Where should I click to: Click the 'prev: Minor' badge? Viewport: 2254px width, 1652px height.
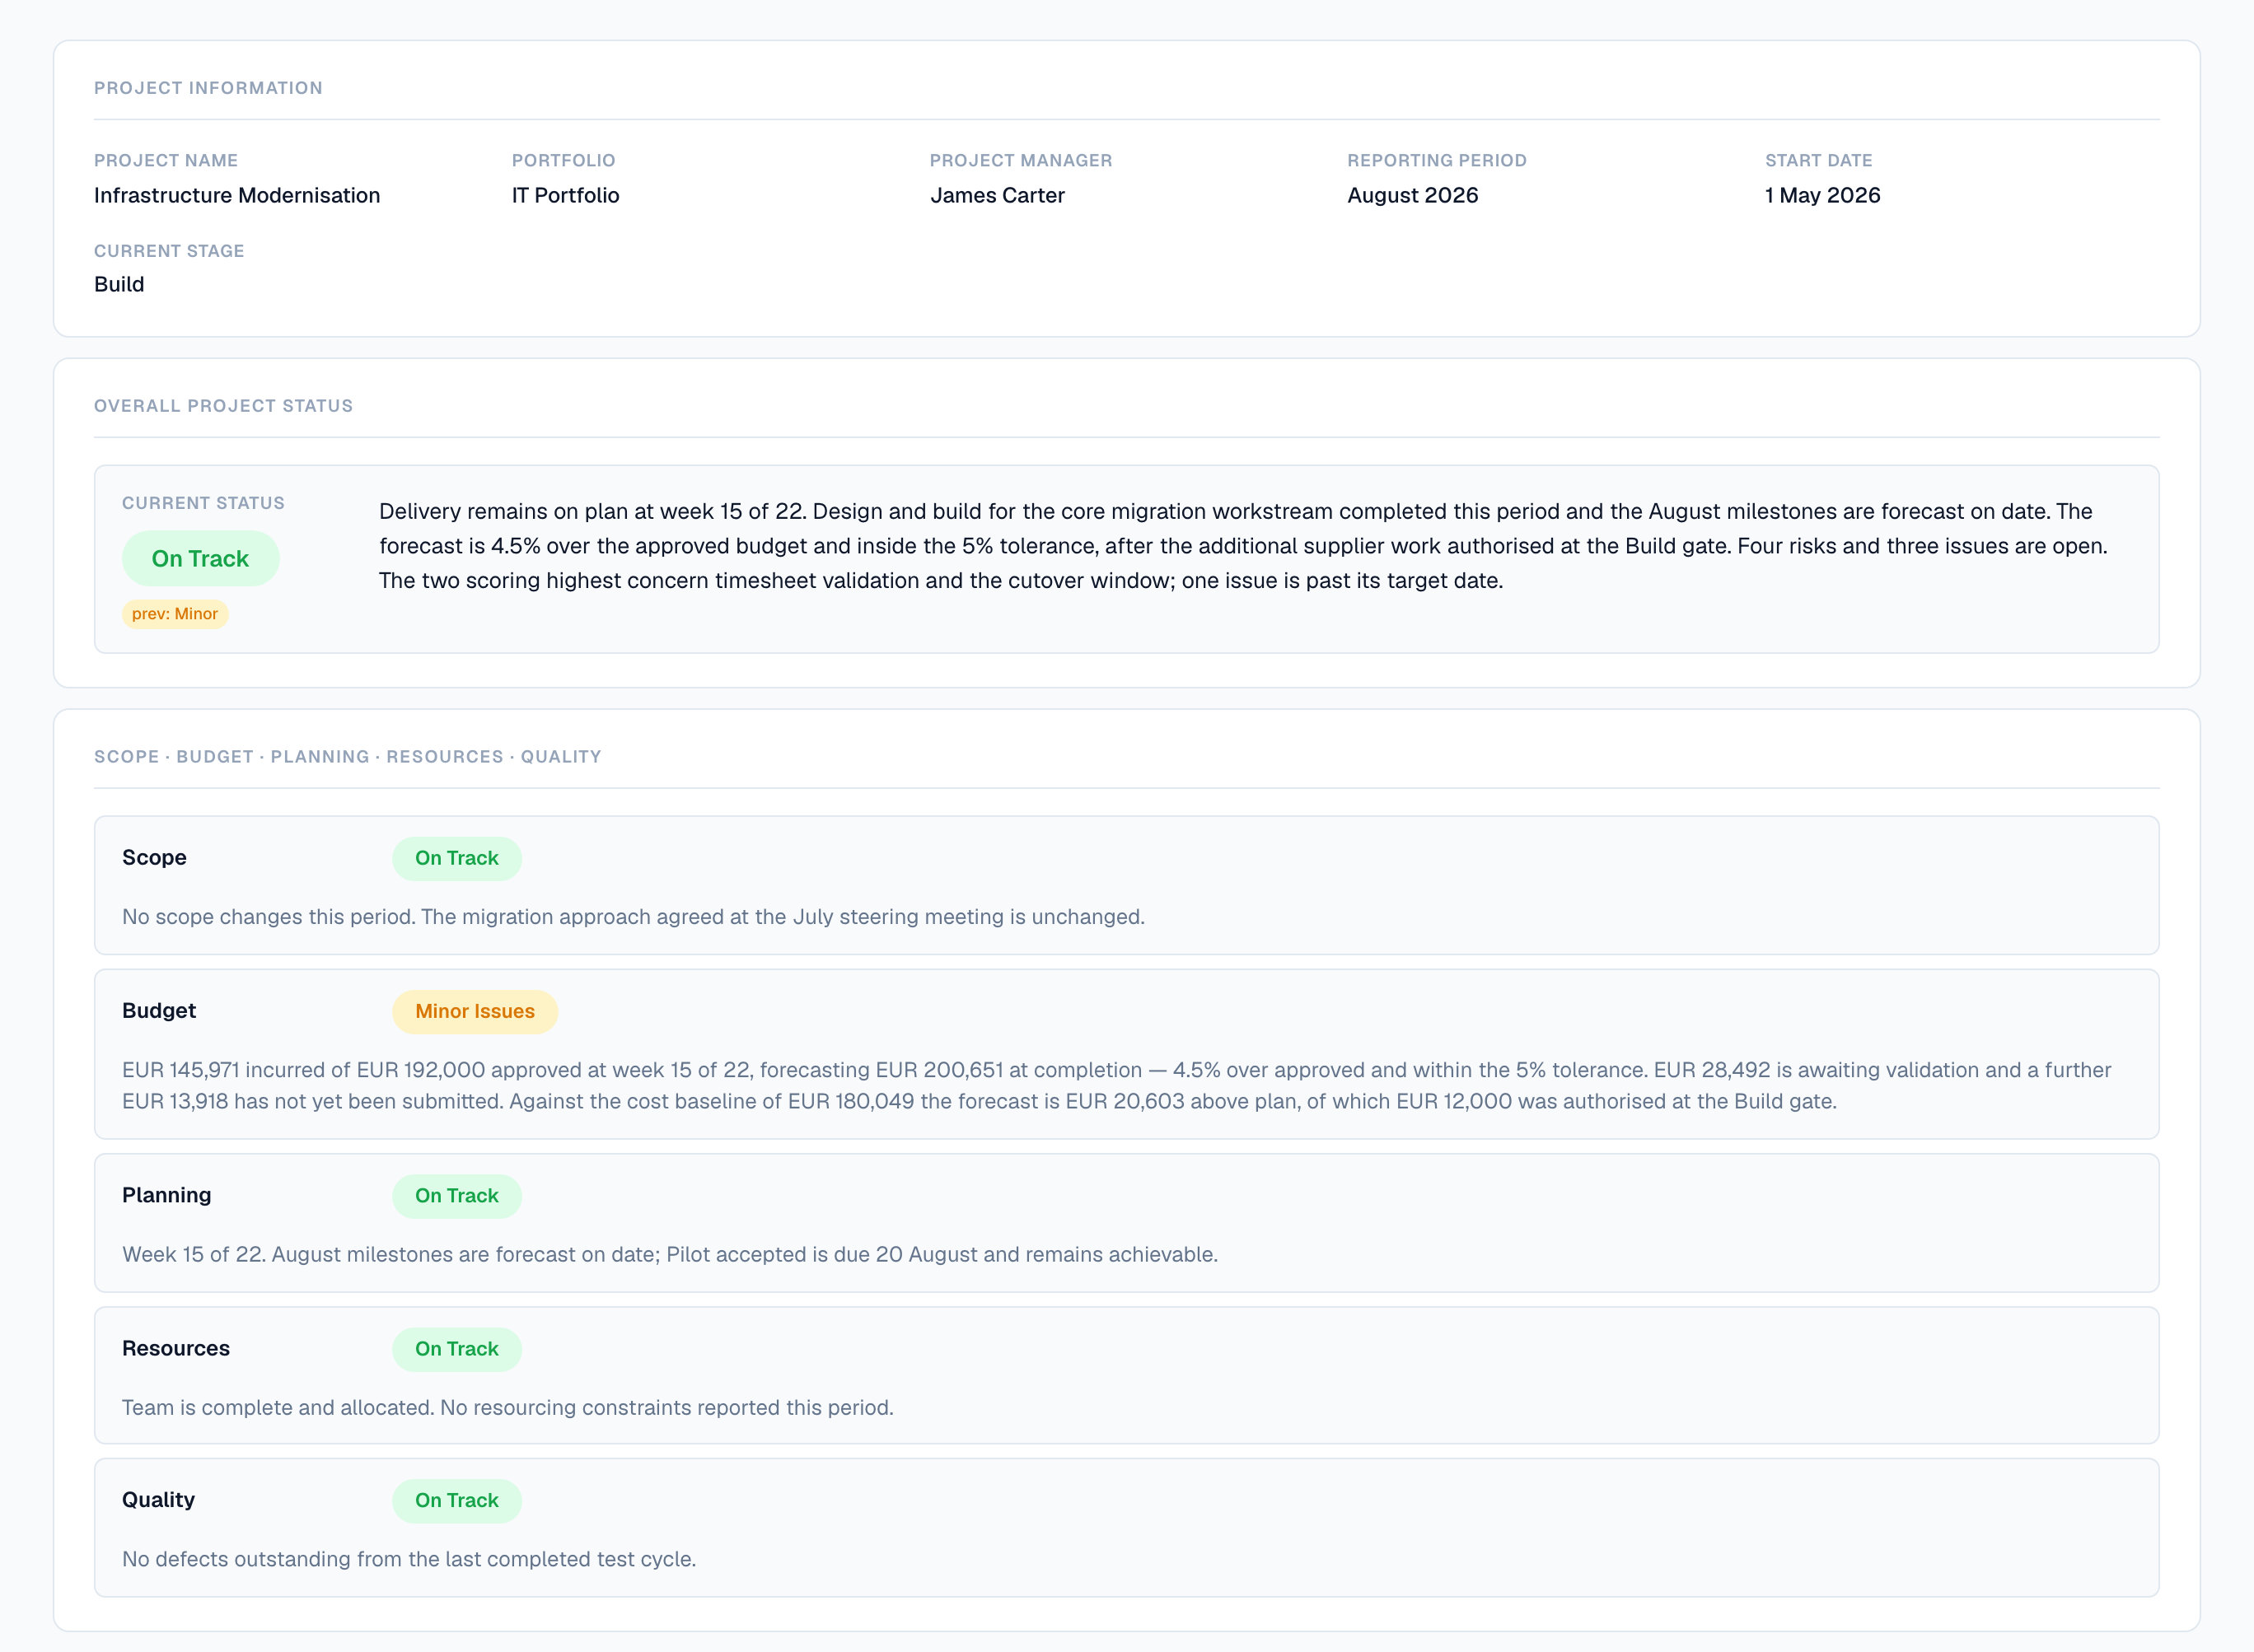(x=175, y=614)
